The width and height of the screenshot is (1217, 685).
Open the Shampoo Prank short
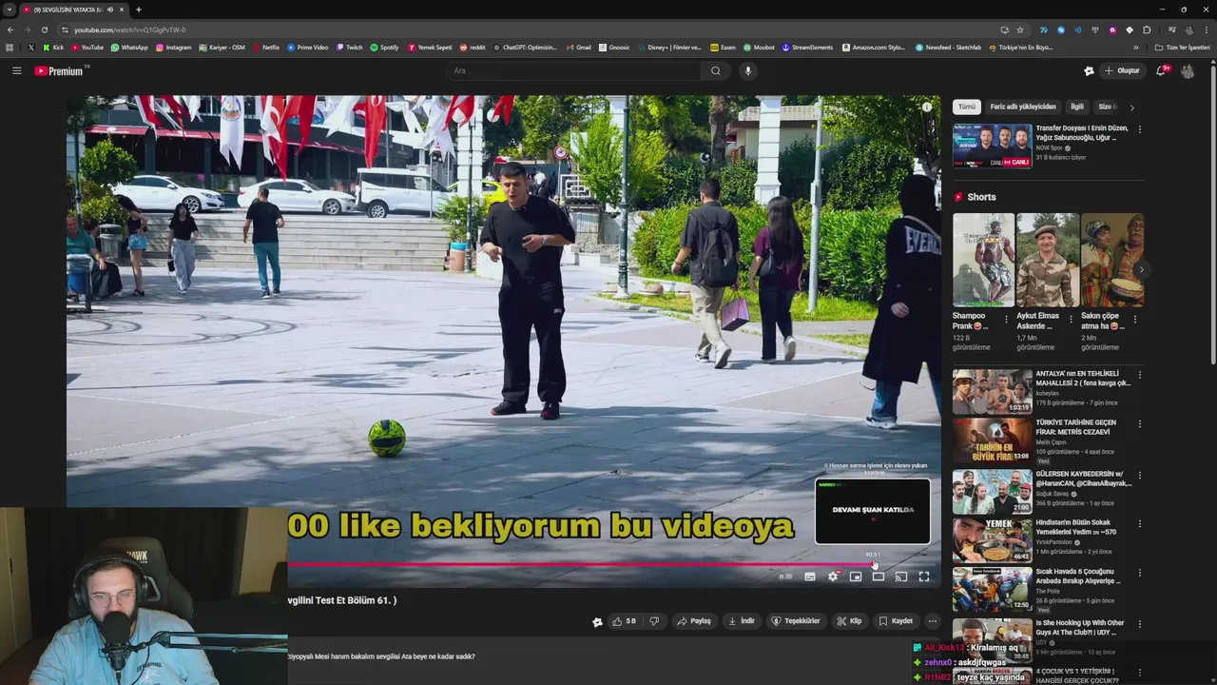(983, 259)
